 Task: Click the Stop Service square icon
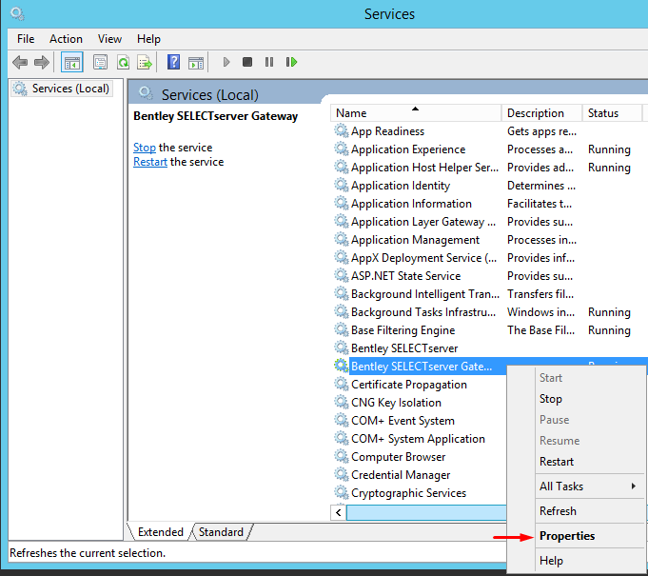[247, 63]
